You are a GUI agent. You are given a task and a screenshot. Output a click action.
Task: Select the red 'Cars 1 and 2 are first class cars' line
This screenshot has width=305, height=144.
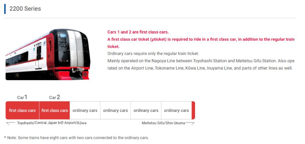[138, 32]
